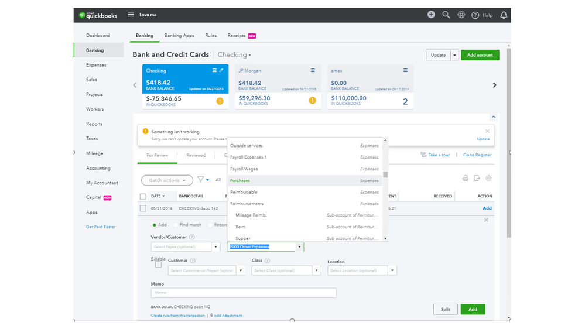Image resolution: width=585 pixels, height=329 pixels.
Task: Select the Find match radio button
Action: [x=175, y=225]
